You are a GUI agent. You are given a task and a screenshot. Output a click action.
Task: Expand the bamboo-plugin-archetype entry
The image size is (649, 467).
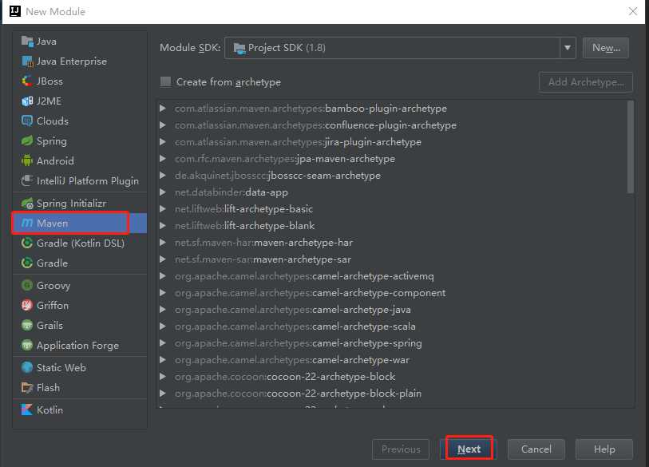tap(163, 109)
